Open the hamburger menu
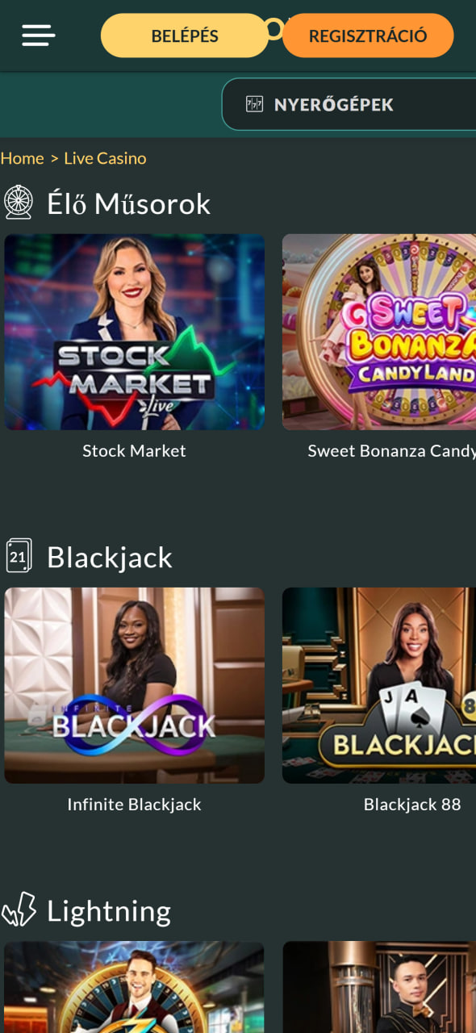Viewport: 476px width, 1033px height. point(39,36)
